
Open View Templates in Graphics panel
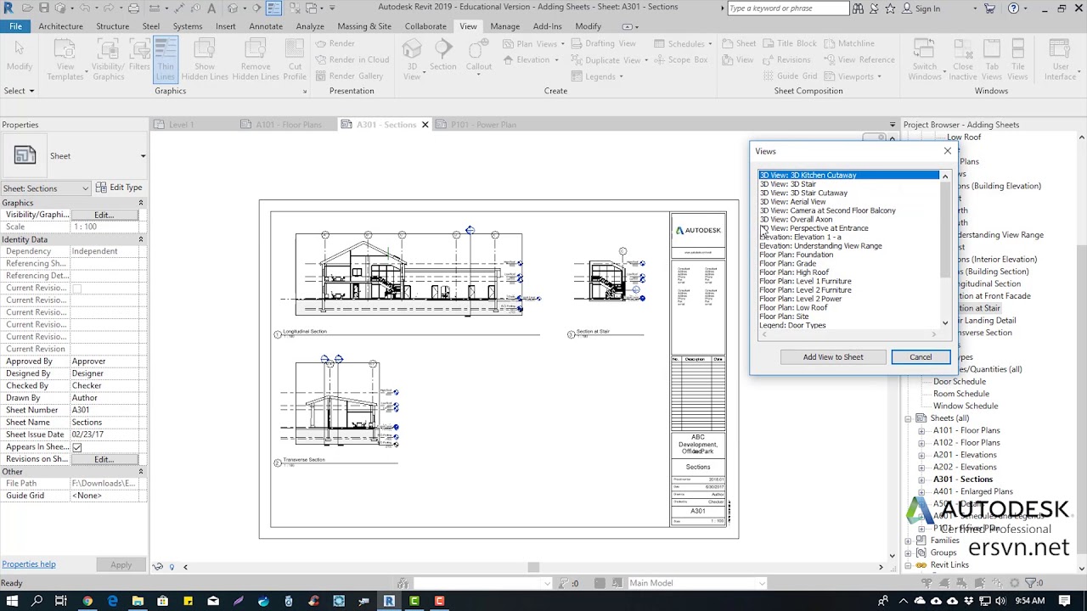(x=65, y=59)
